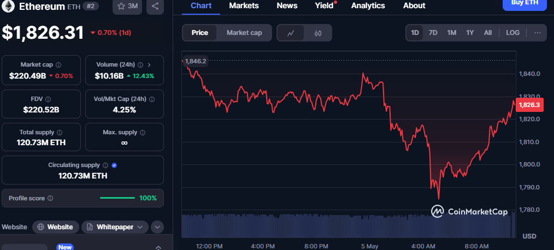Click the Ethereum logo icon
554x250 pixels.
coord(8,6)
